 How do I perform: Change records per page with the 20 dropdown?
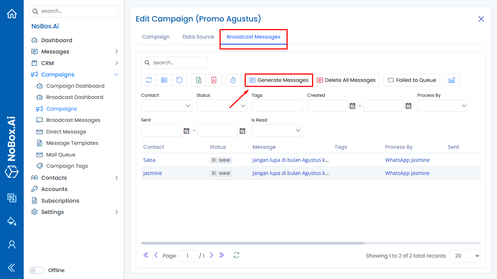[x=465, y=256]
